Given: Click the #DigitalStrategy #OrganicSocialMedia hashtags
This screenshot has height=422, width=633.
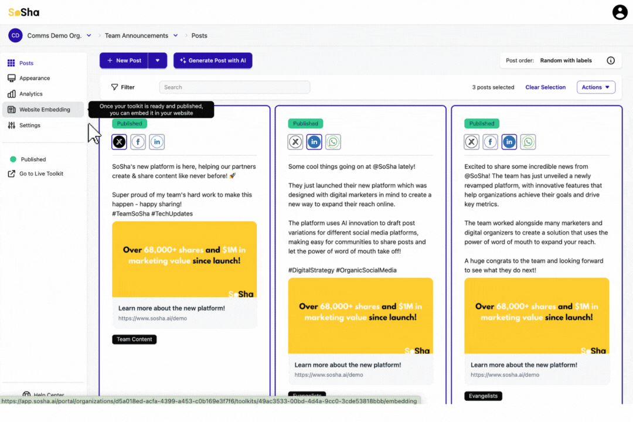Looking at the screenshot, I should click(342, 270).
